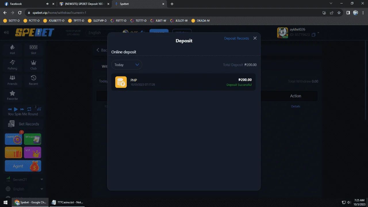
Task: Close the Deposit dialog with X
Action: 255,38
